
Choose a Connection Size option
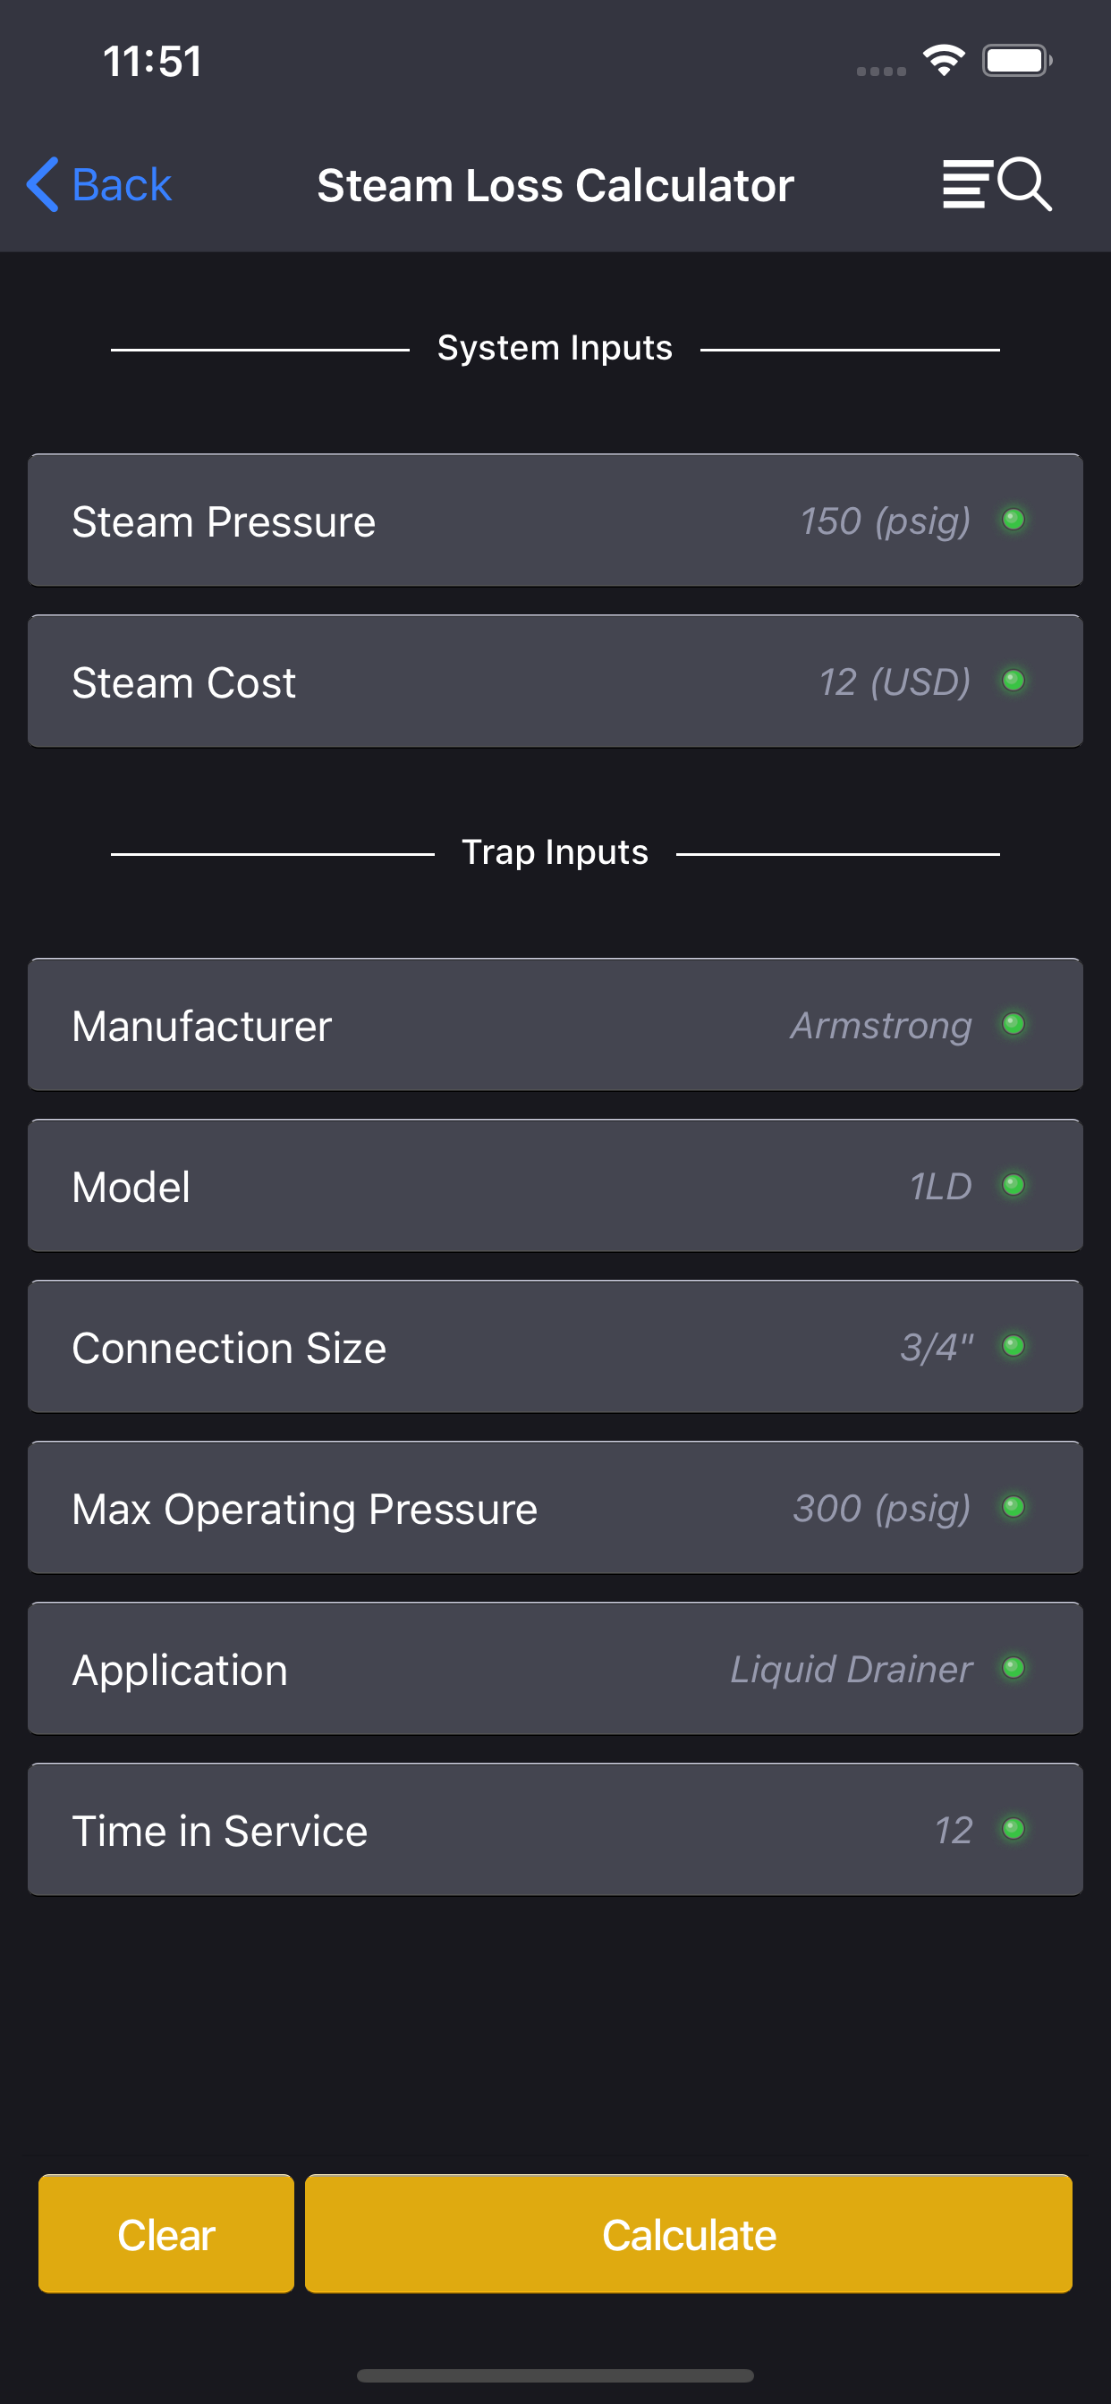555,1347
